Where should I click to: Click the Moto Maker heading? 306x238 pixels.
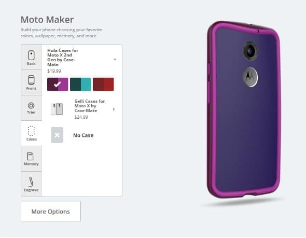[x=47, y=20]
